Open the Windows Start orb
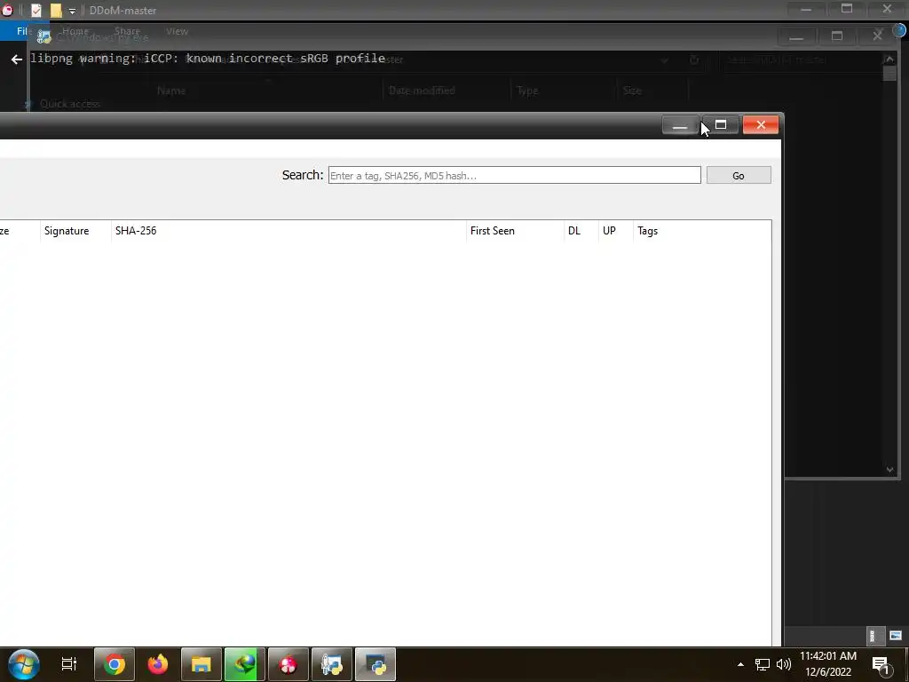909x682 pixels. 24,664
